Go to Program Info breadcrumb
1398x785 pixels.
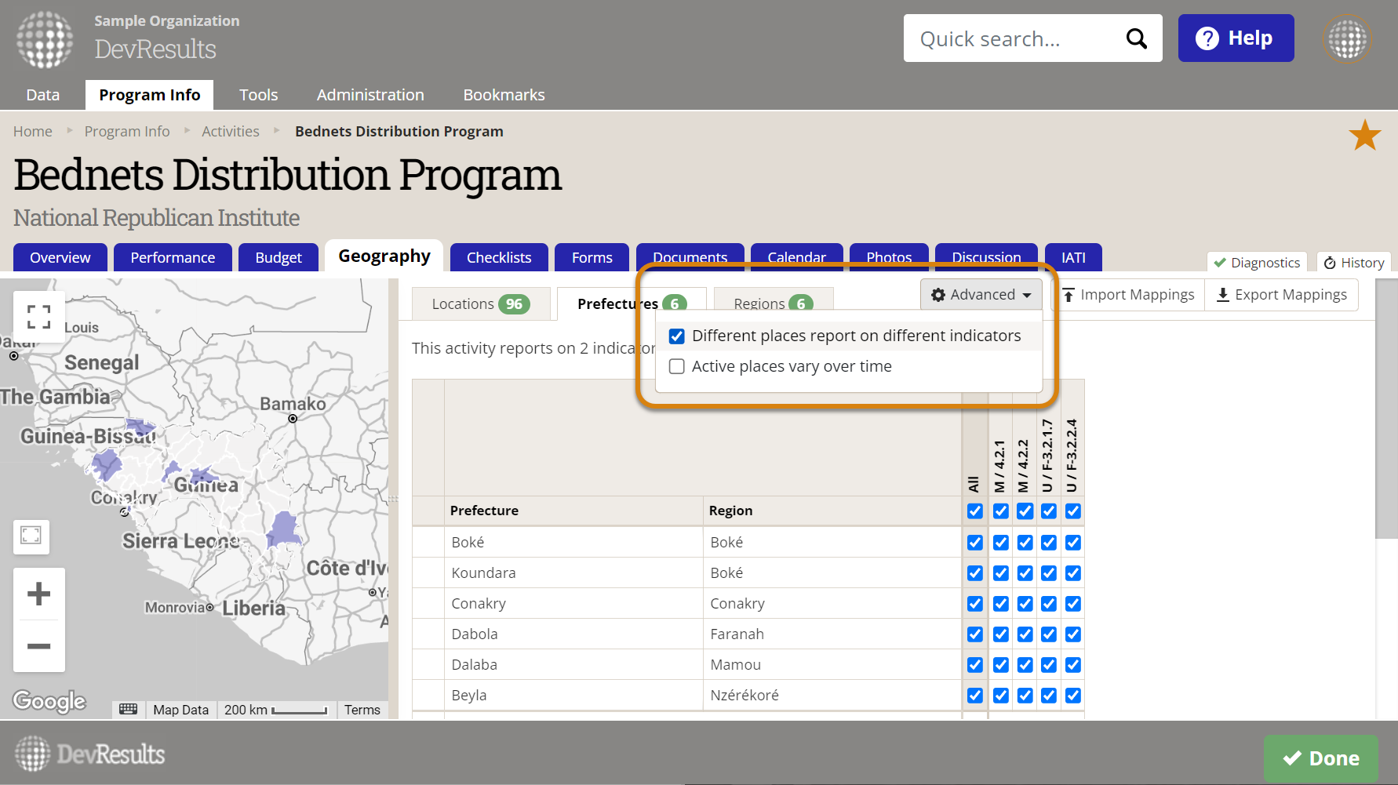point(127,132)
